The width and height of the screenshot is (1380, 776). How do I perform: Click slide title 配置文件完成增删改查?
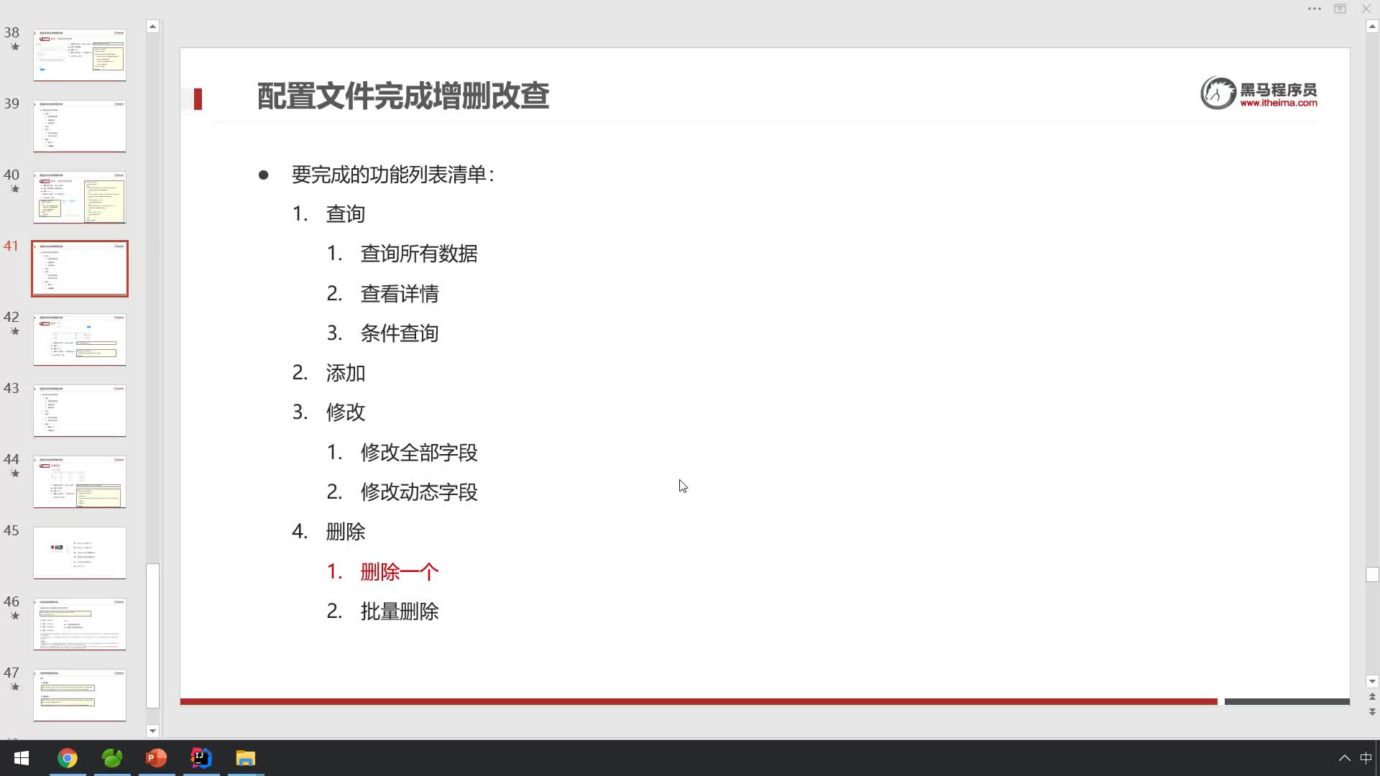point(403,96)
